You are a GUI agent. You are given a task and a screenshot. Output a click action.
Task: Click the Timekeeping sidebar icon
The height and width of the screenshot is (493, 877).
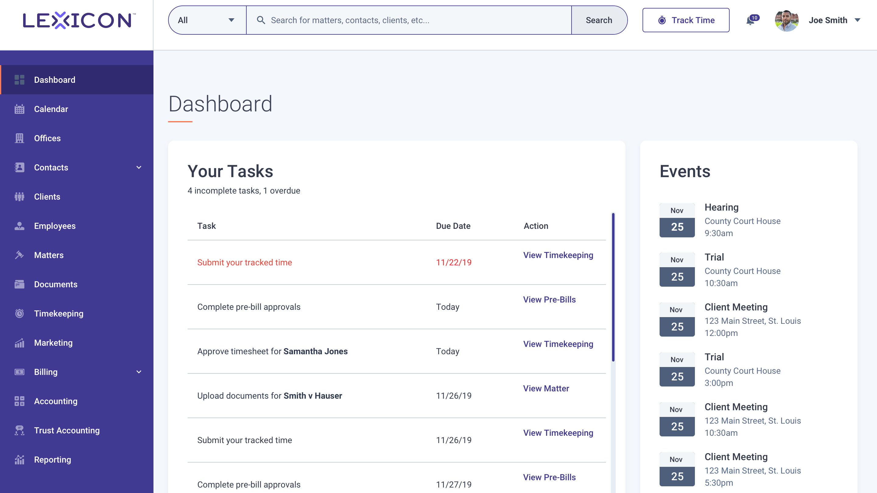tap(19, 314)
